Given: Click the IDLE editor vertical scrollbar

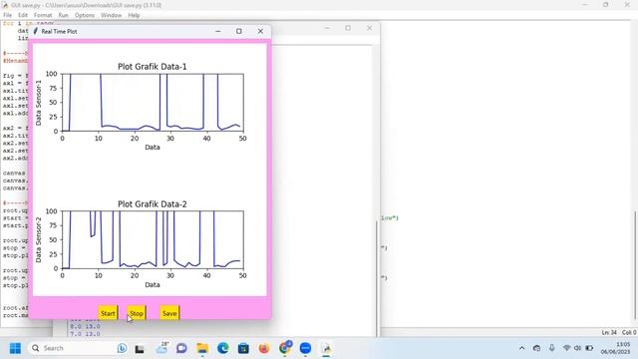Looking at the screenshot, I should (x=635, y=264).
